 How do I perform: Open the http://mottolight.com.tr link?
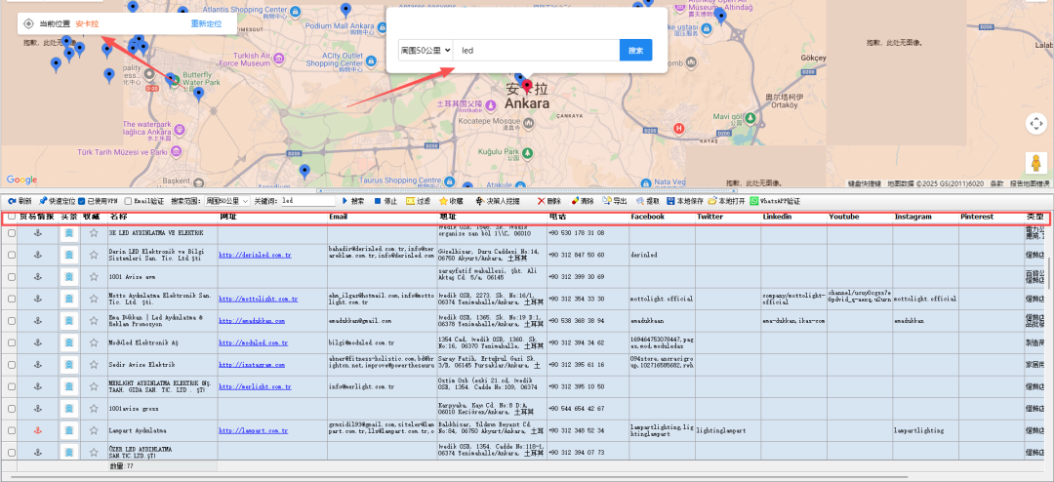coord(258,299)
